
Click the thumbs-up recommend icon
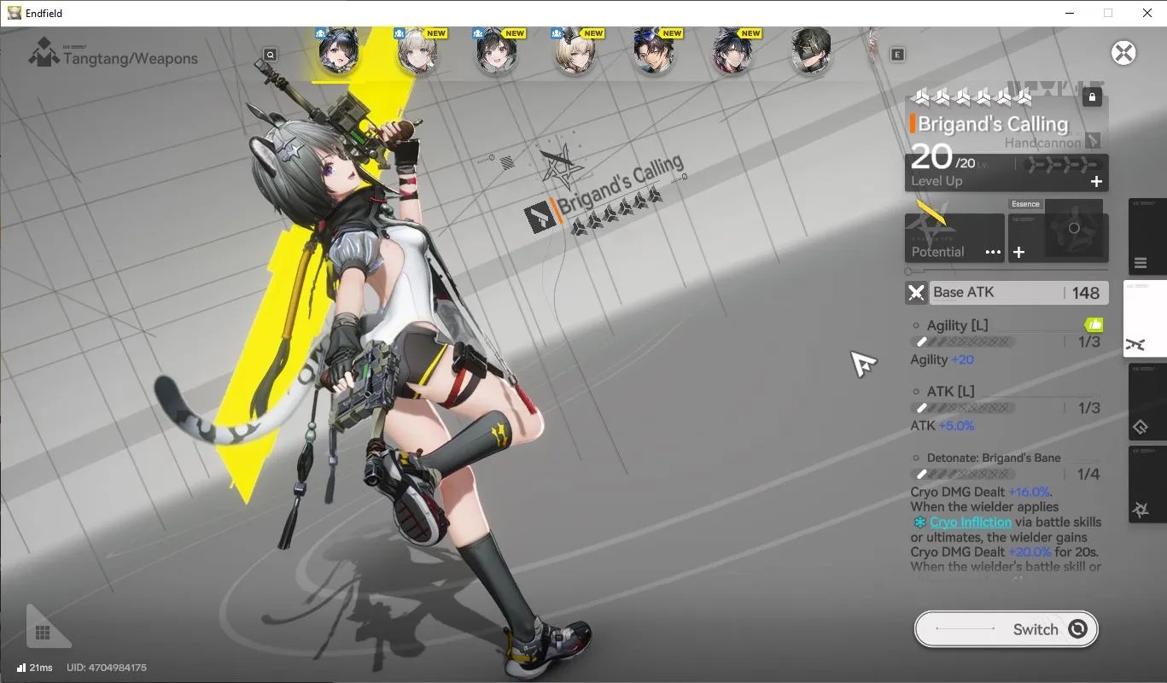(x=1094, y=324)
